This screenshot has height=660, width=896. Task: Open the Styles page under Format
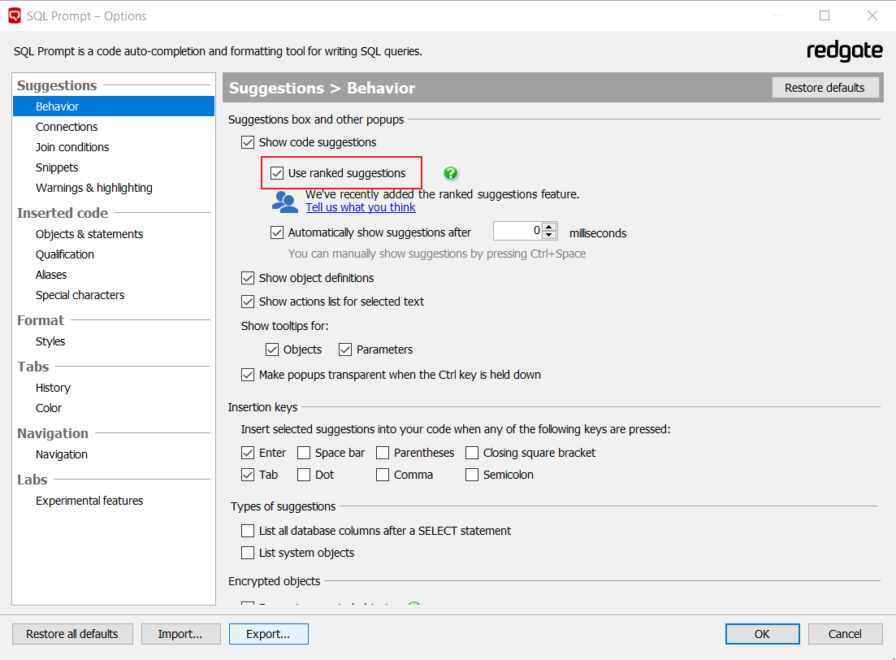pos(50,341)
